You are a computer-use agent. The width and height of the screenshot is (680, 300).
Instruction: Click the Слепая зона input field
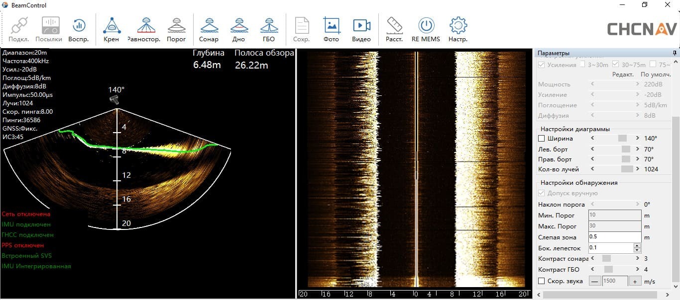614,237
